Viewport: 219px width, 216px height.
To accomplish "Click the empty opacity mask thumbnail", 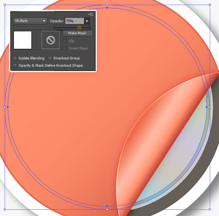I will (x=51, y=40).
